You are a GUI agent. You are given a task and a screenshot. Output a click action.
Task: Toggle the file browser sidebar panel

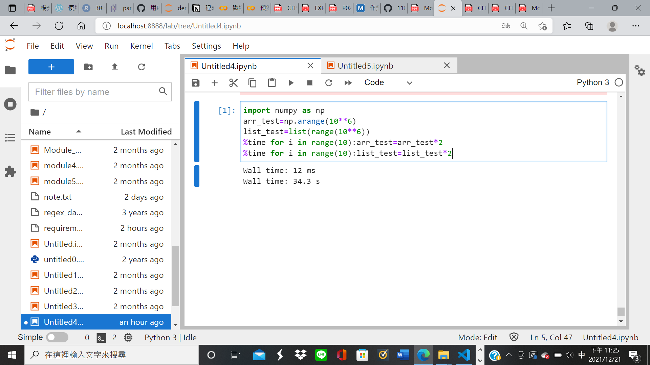pos(10,70)
